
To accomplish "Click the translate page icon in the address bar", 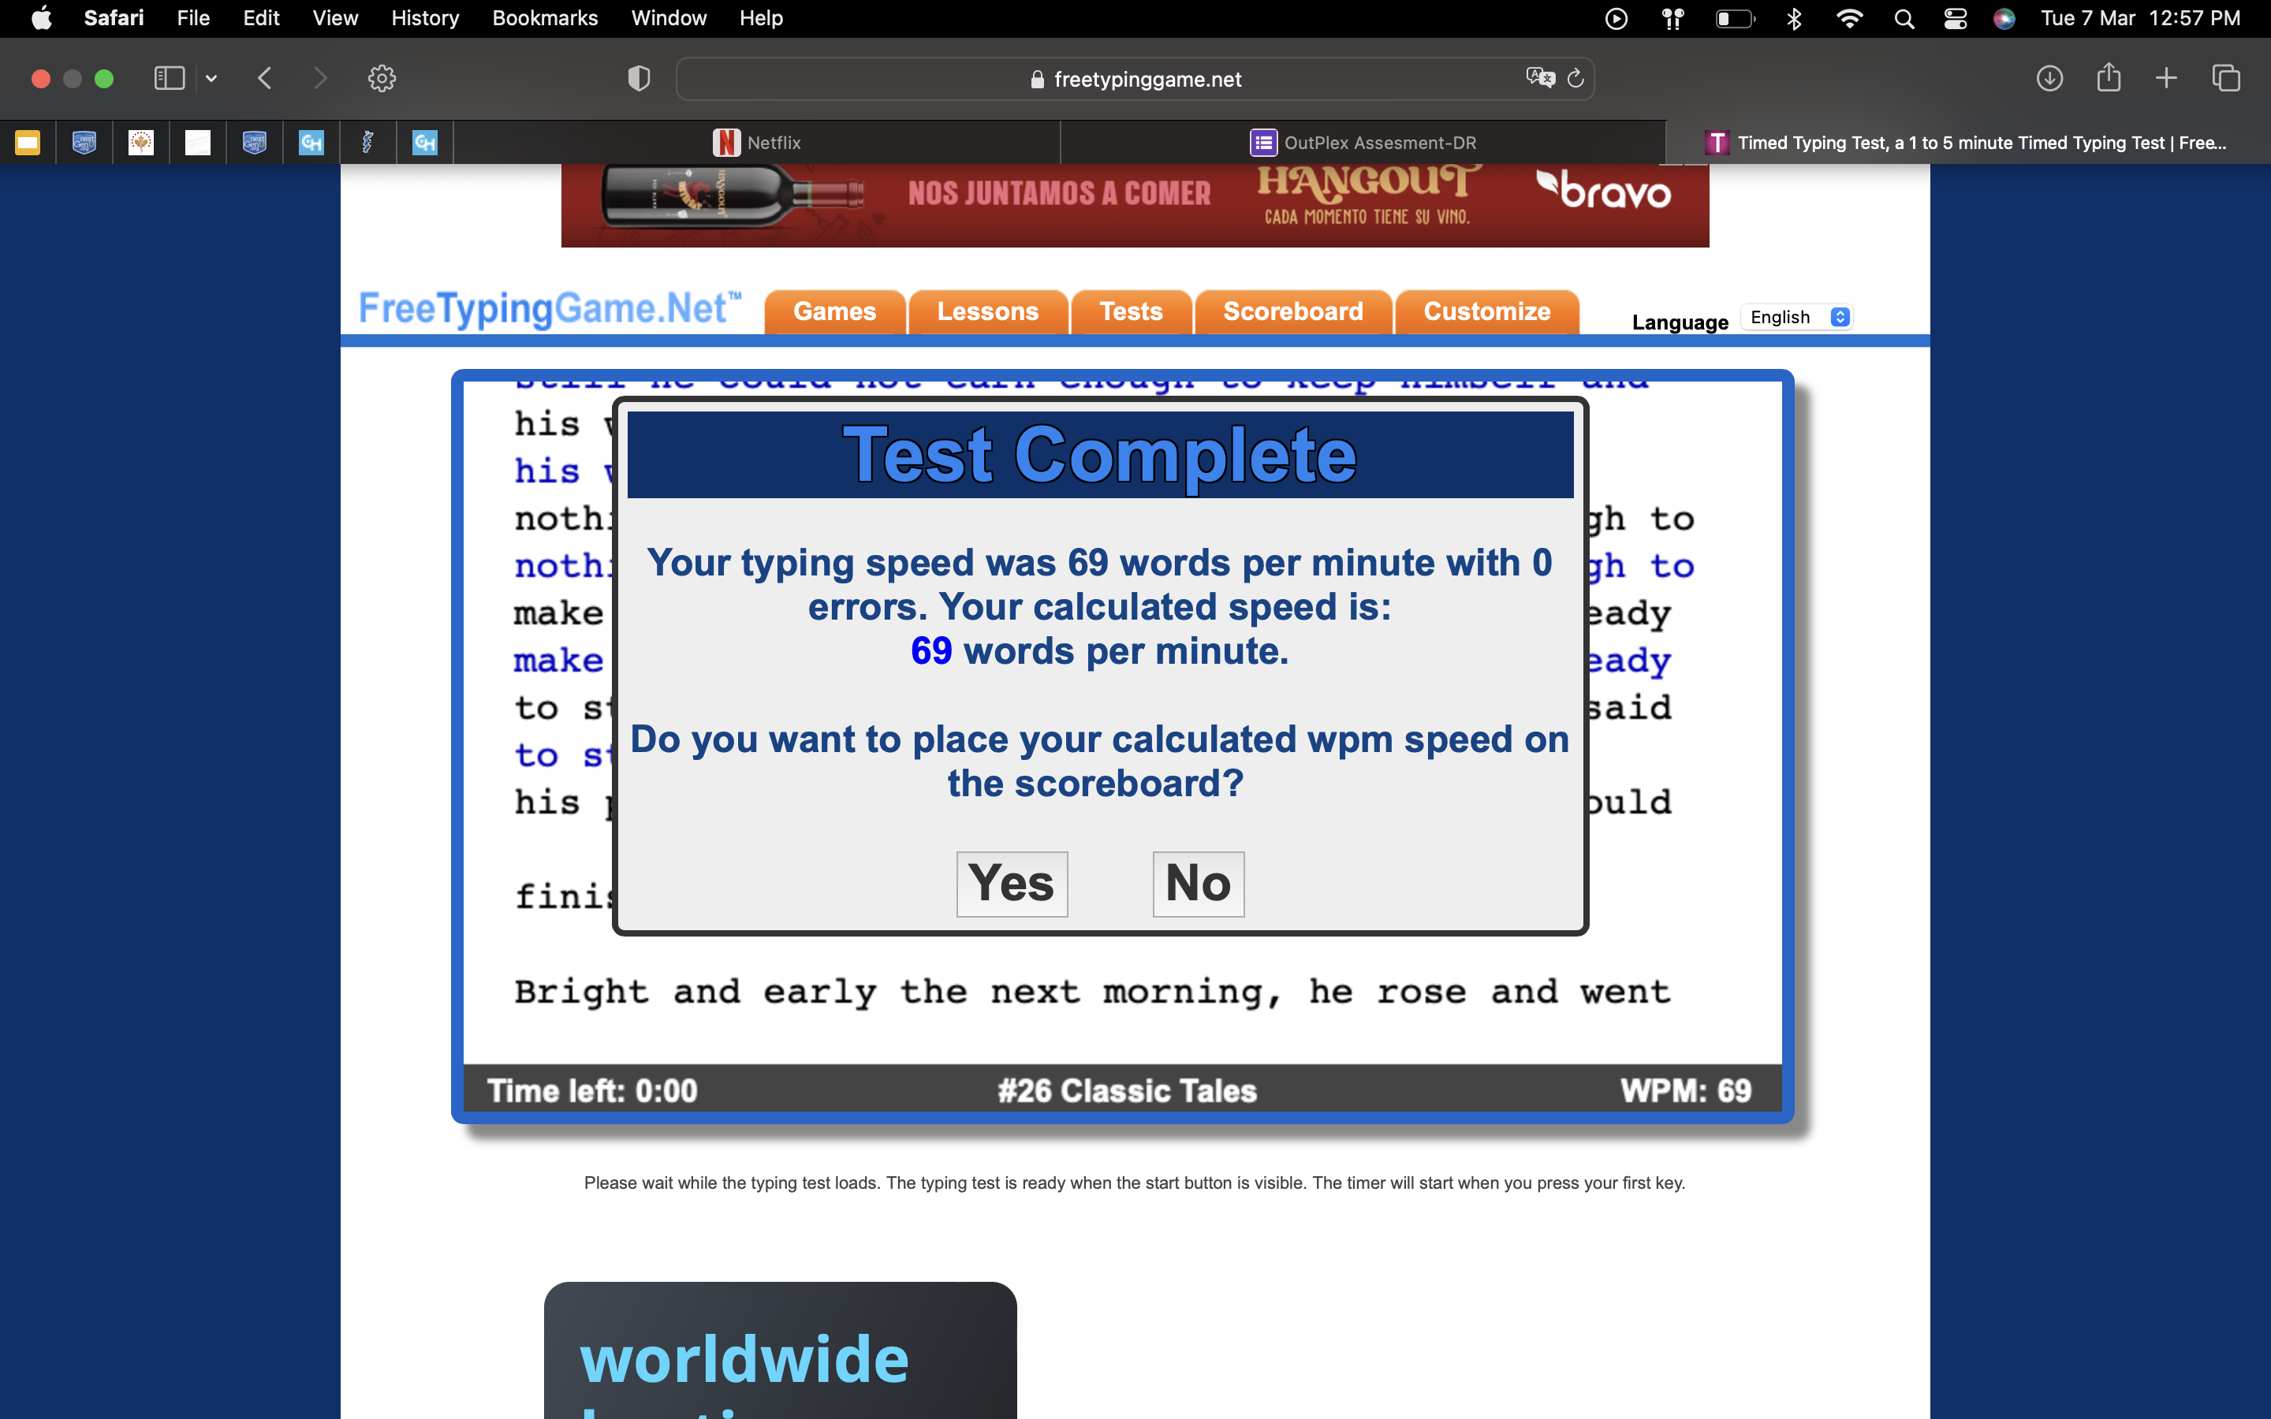I will [x=1540, y=78].
